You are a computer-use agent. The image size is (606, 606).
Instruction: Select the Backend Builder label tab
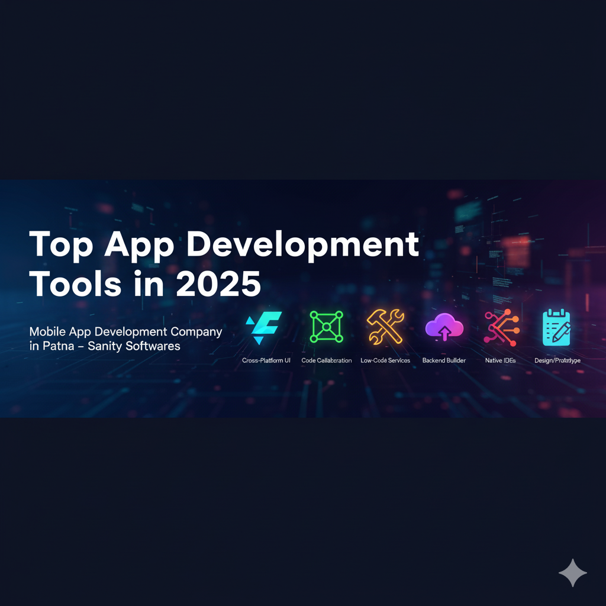(444, 360)
